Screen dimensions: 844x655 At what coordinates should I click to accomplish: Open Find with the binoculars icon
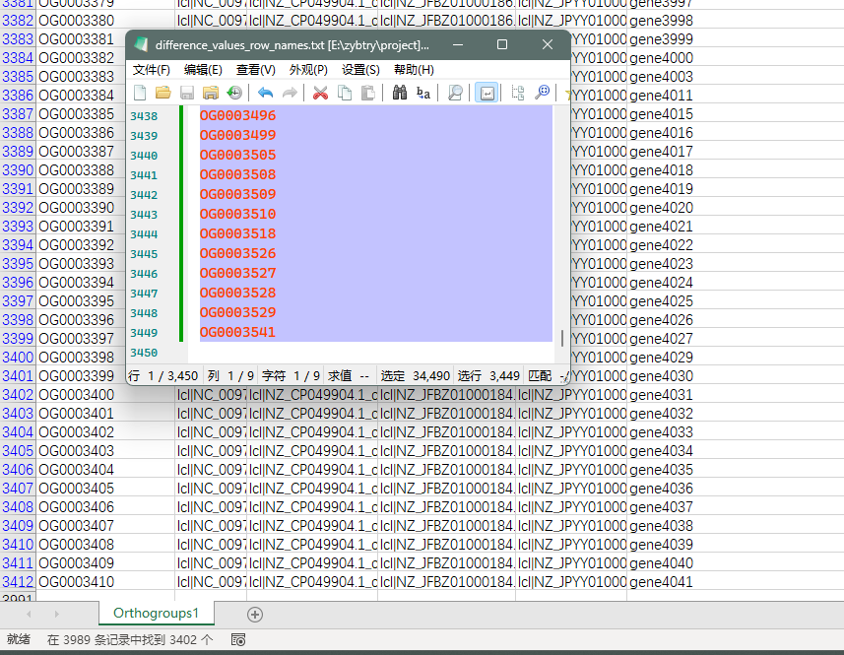tap(400, 93)
